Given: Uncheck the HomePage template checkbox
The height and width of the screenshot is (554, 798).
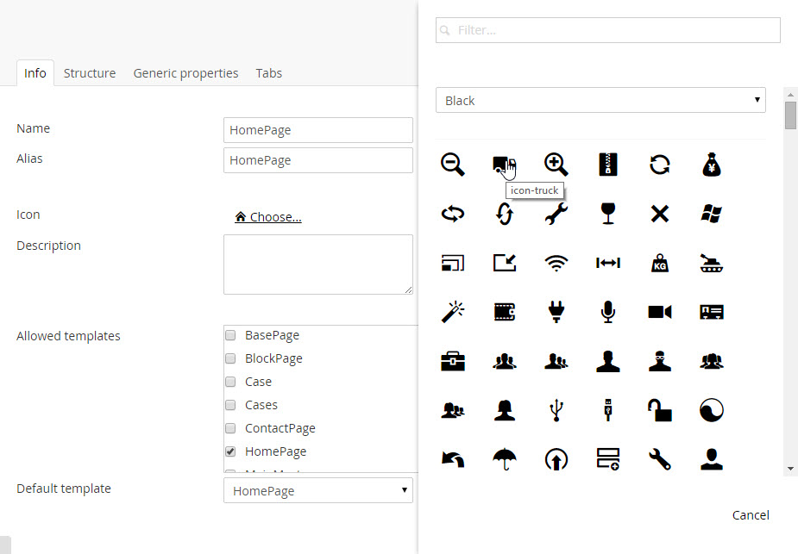Looking at the screenshot, I should 230,451.
